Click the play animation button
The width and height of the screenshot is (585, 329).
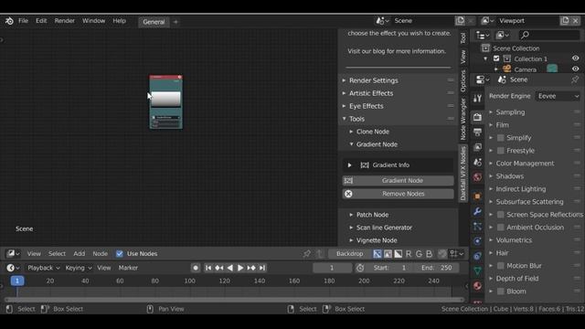[x=240, y=268]
